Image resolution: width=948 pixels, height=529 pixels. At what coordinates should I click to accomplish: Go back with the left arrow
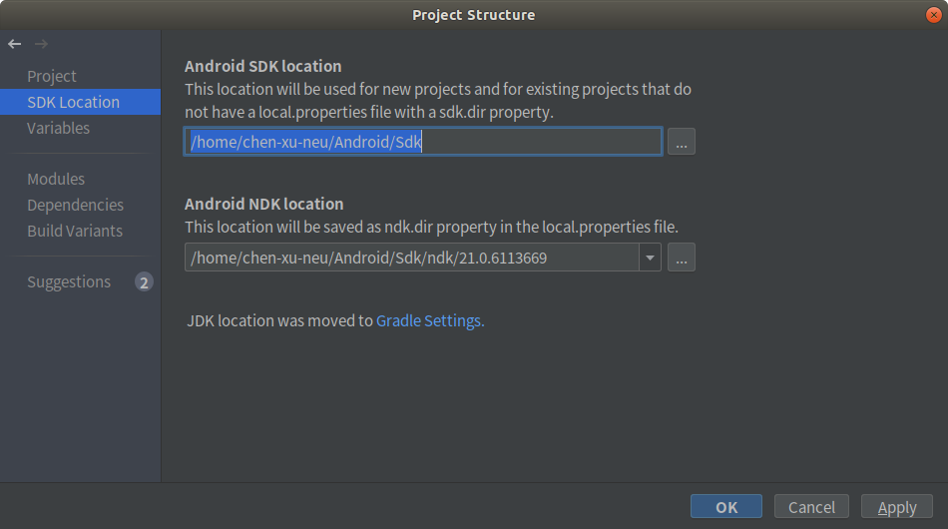point(15,44)
